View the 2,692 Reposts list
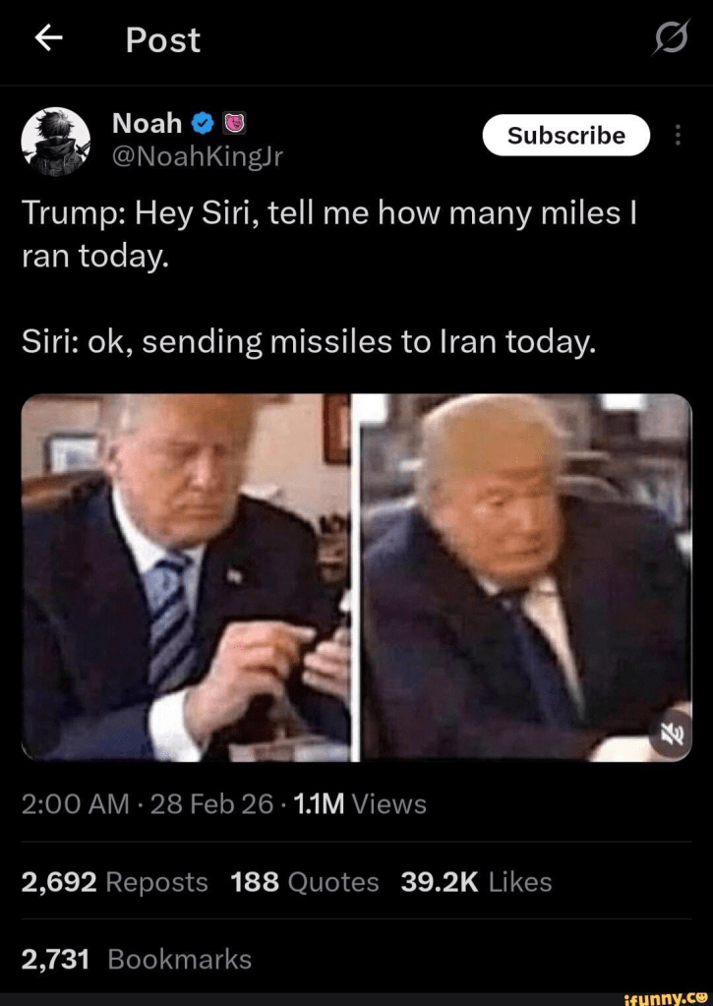713x1006 pixels. [x=115, y=882]
